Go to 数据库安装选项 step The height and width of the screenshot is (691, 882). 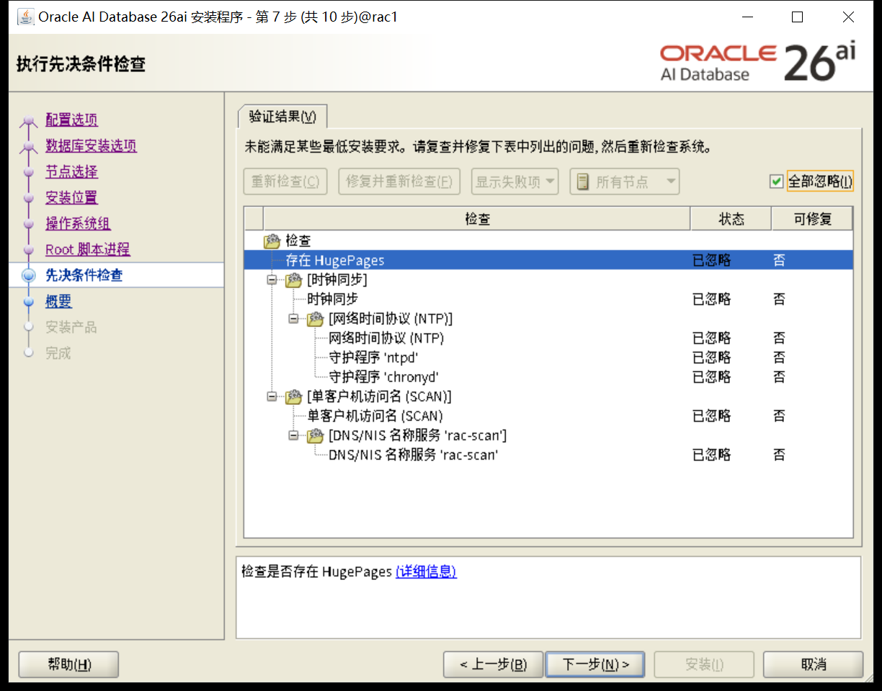click(x=91, y=146)
